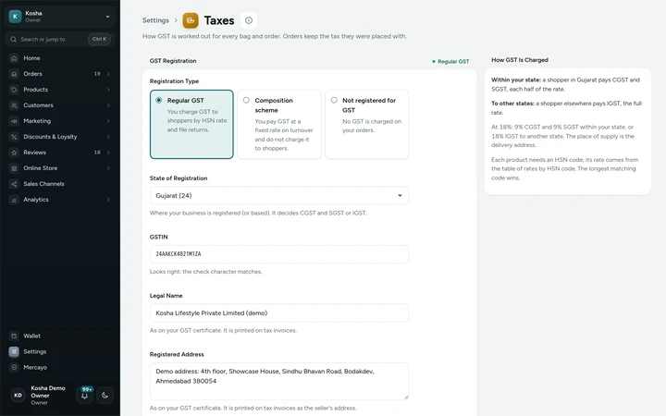Image resolution: width=666 pixels, height=416 pixels.
Task: Click the GSTIN input field
Action: (x=279, y=254)
